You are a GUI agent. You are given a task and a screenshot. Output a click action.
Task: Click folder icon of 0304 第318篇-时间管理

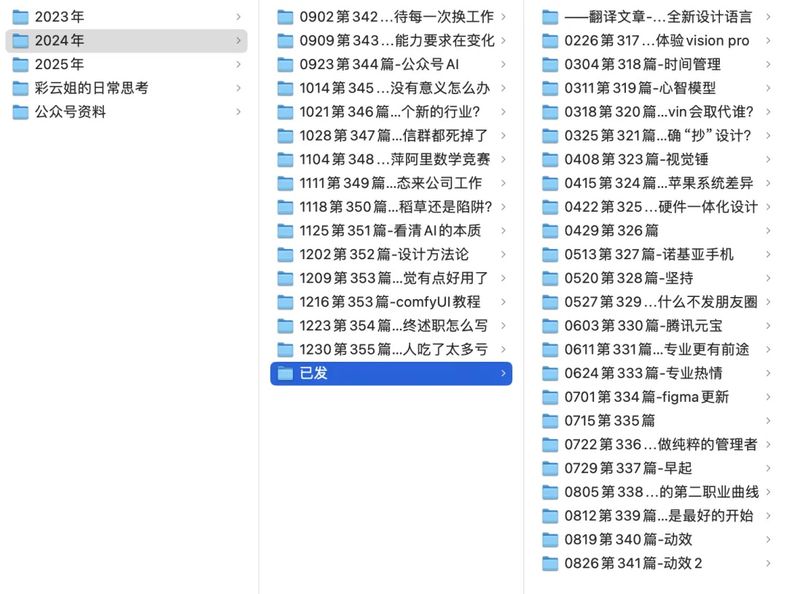tap(550, 65)
